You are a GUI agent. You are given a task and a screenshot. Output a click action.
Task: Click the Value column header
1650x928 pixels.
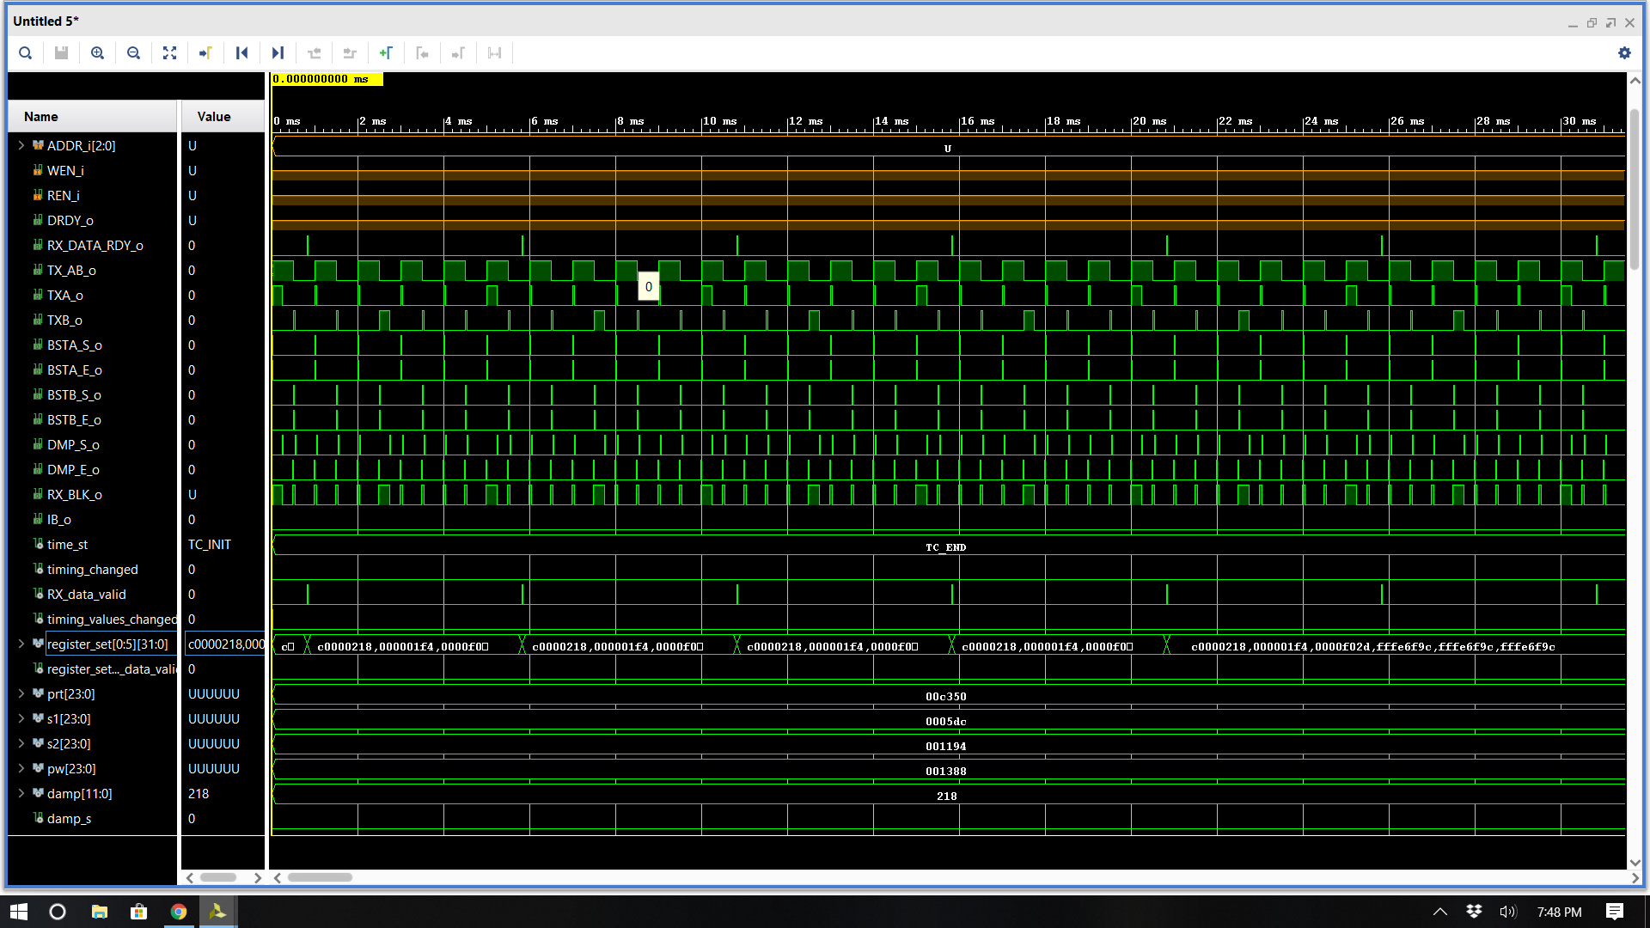[x=213, y=117]
